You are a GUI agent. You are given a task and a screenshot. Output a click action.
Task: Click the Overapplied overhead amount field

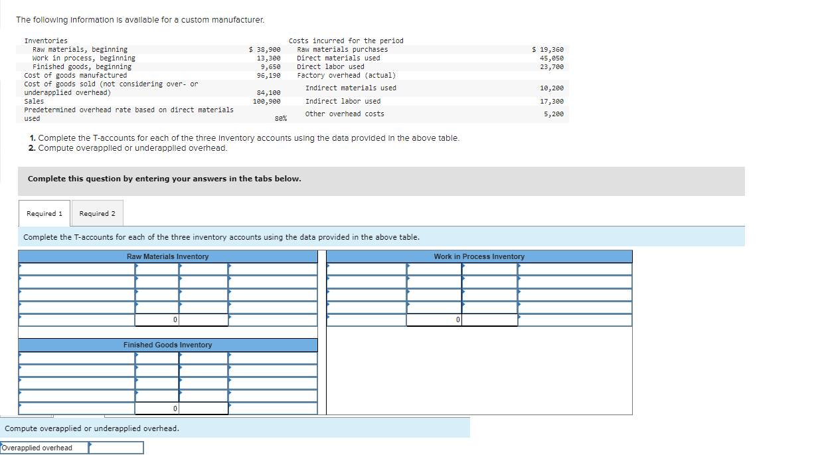point(116,447)
